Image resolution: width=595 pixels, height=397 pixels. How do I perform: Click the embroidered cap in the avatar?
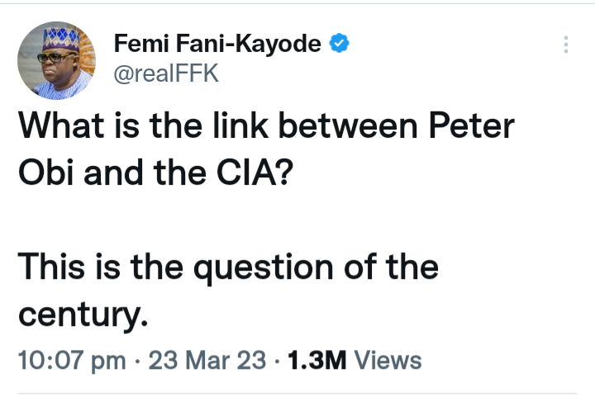56,36
